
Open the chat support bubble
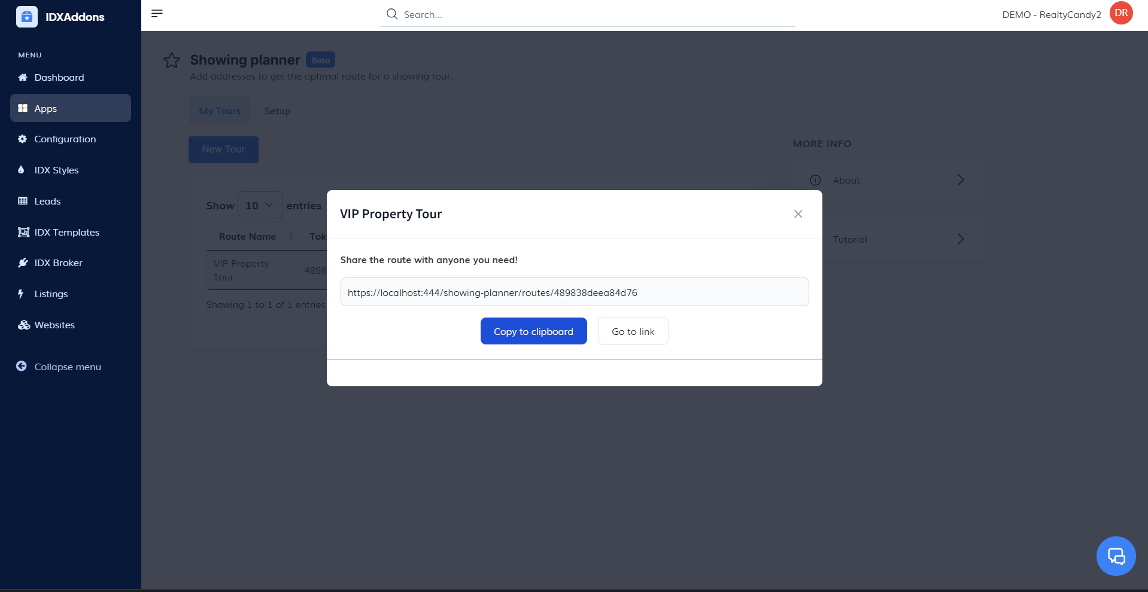1116,556
